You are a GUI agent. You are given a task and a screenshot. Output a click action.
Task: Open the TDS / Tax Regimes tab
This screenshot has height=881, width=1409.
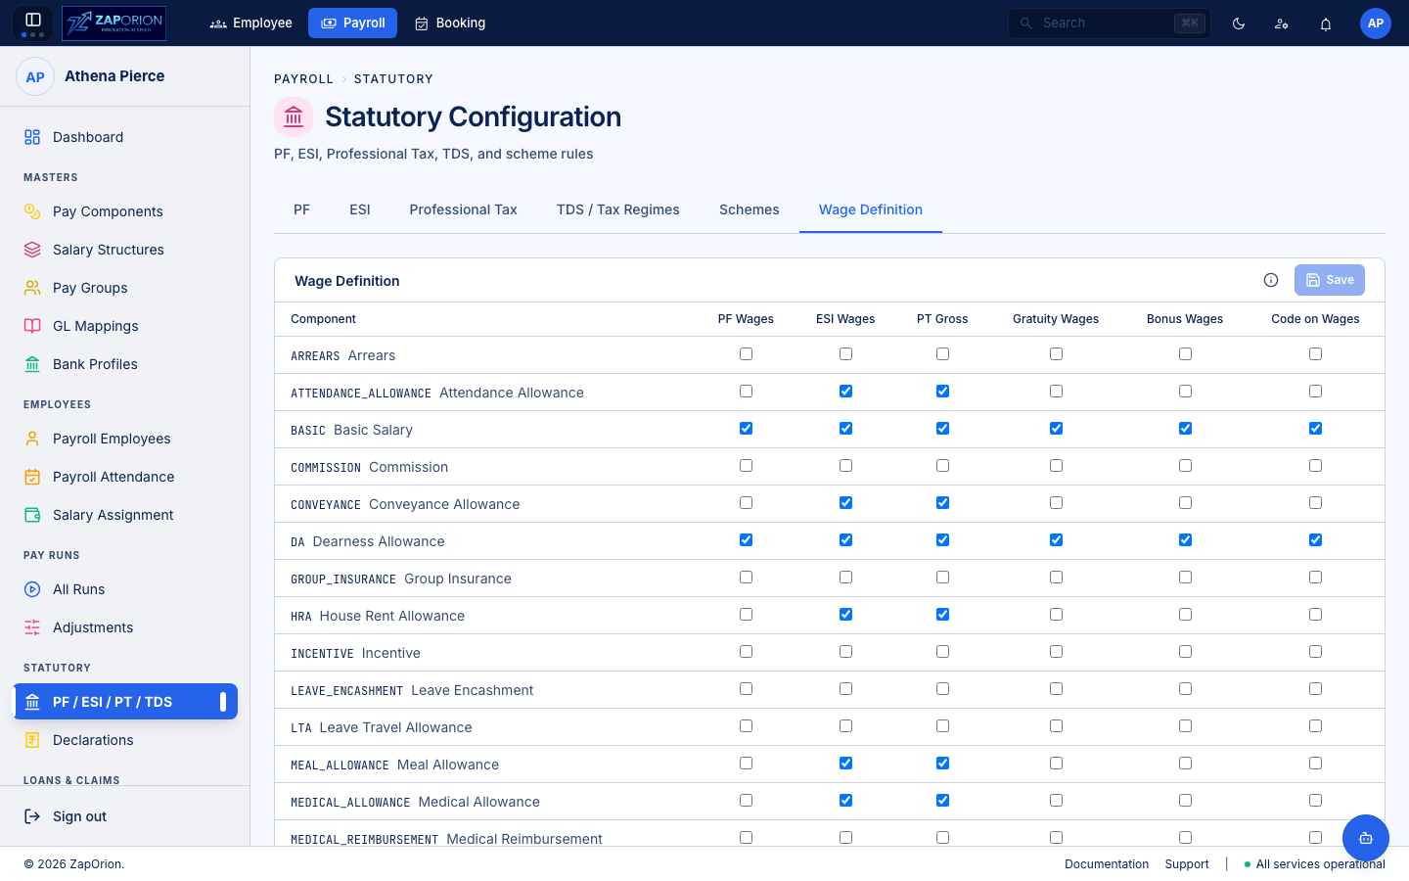tap(618, 209)
